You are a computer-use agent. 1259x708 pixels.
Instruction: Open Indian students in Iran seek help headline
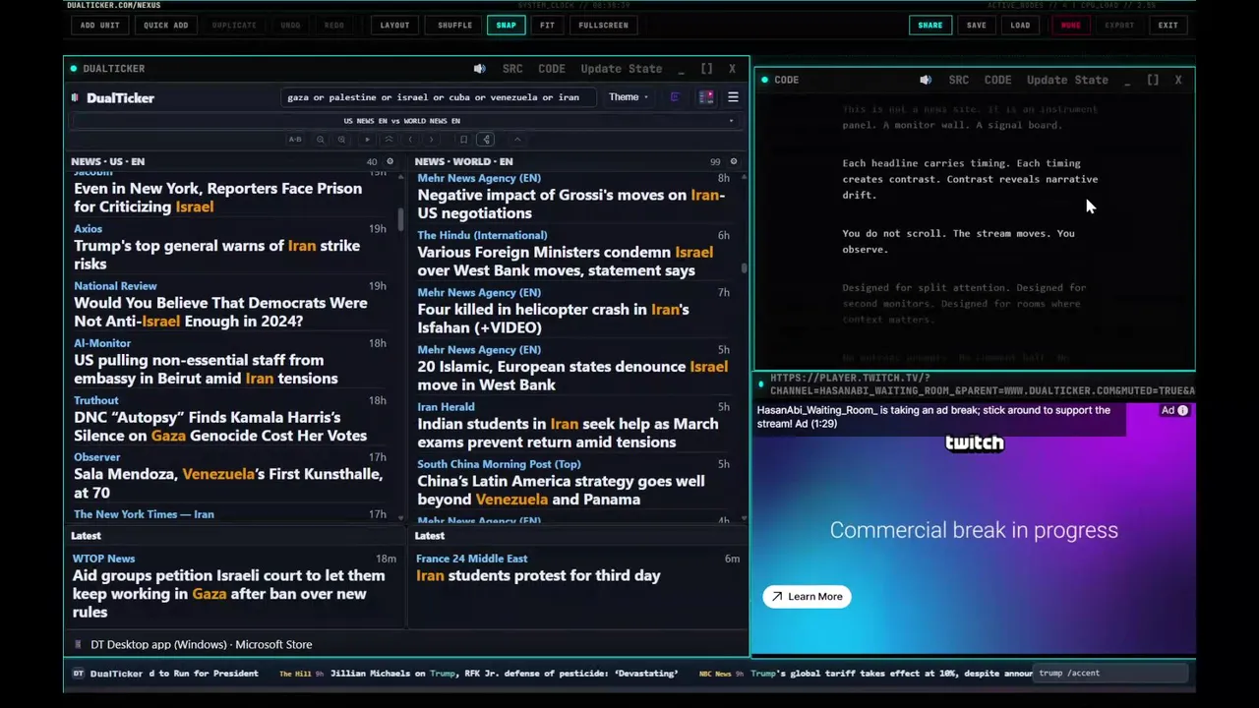tap(568, 433)
